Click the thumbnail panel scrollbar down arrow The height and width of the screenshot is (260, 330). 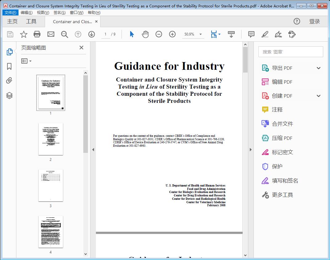[85, 254]
